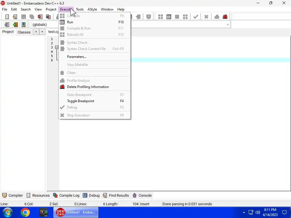Open the Project menu
291x218 pixels.
51,9
